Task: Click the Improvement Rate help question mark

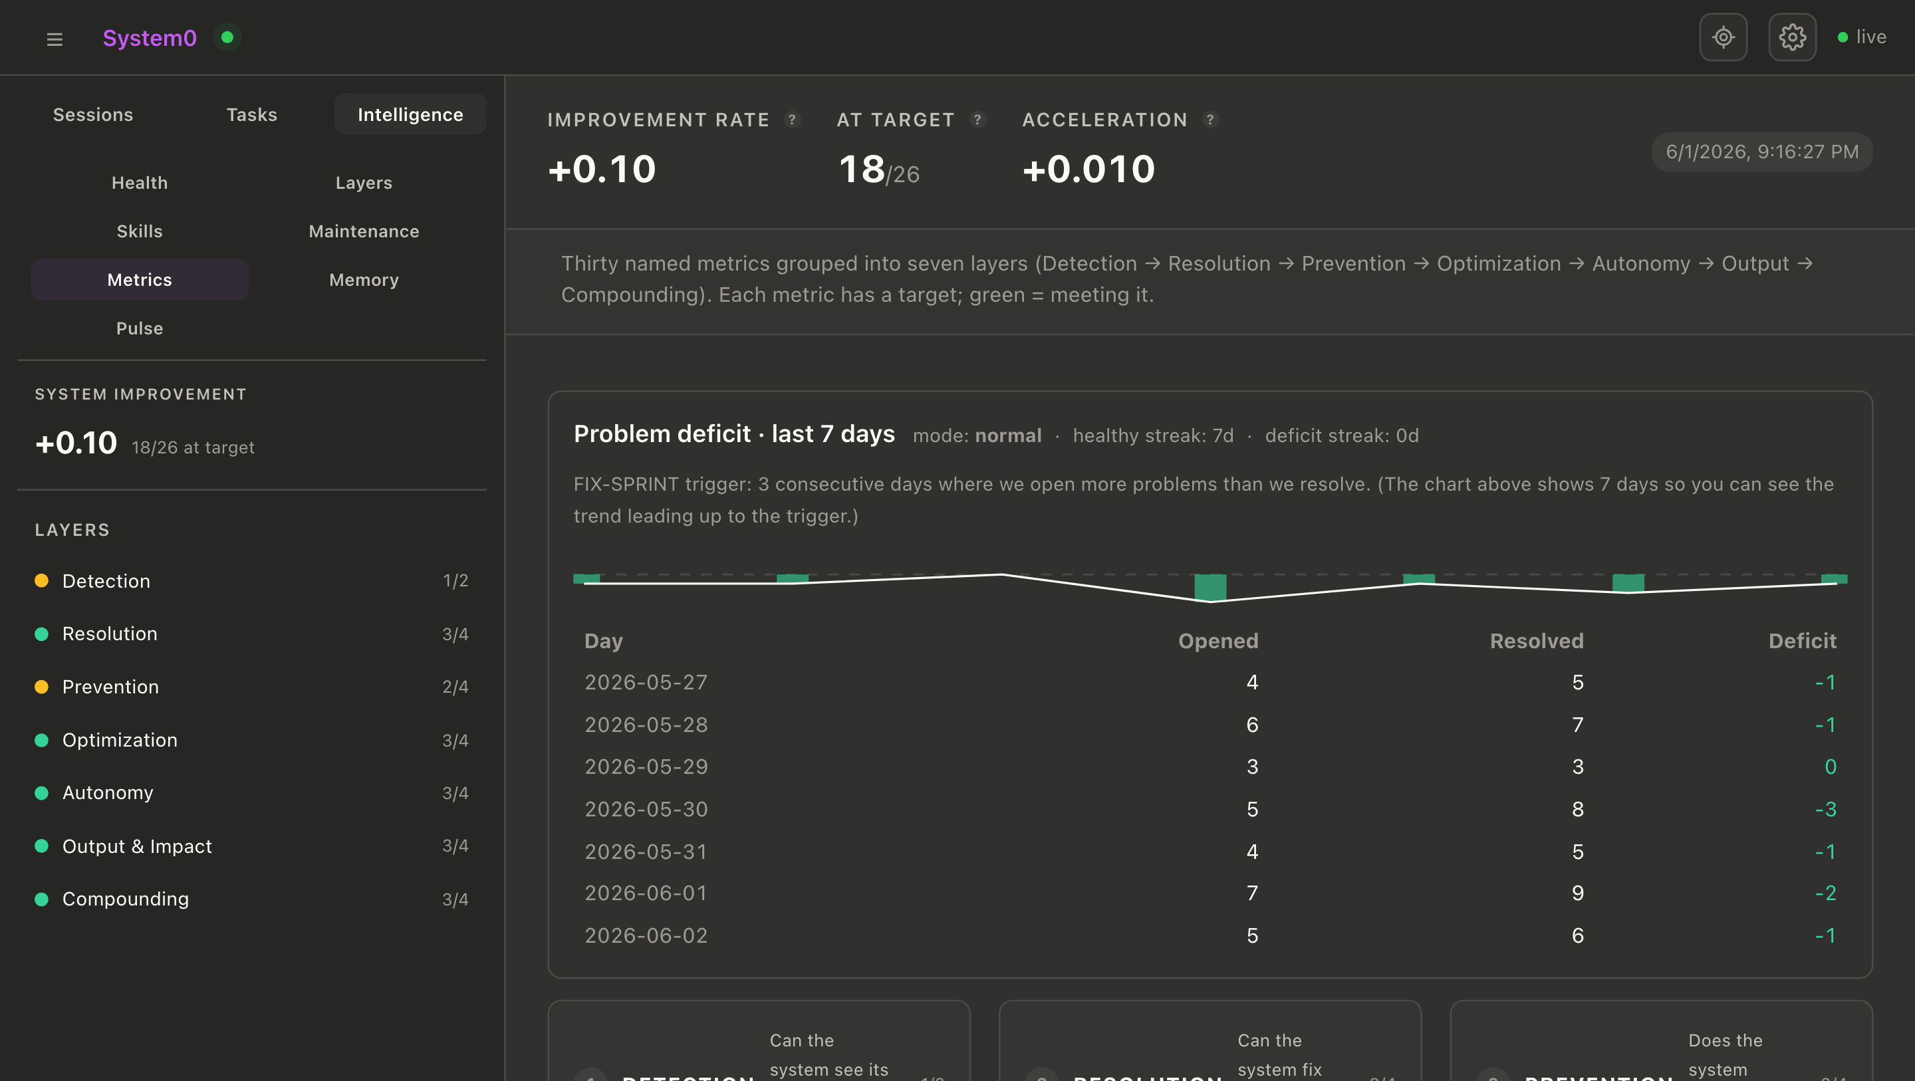Action: point(793,119)
